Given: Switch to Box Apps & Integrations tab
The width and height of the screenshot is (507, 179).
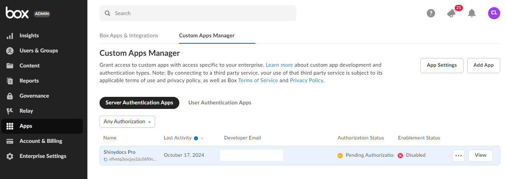Looking at the screenshot, I should [x=129, y=35].
